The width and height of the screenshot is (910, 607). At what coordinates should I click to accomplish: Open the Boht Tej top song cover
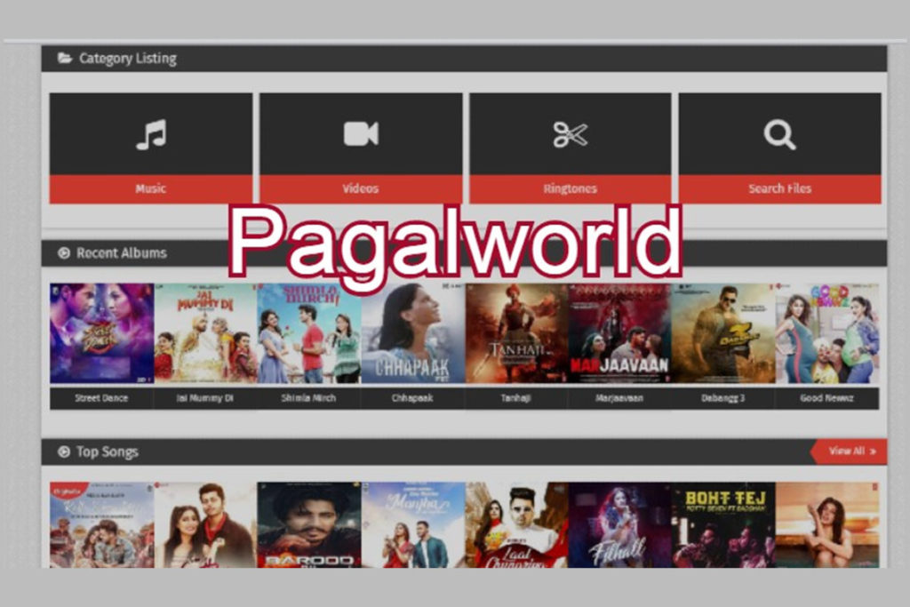[x=723, y=524]
